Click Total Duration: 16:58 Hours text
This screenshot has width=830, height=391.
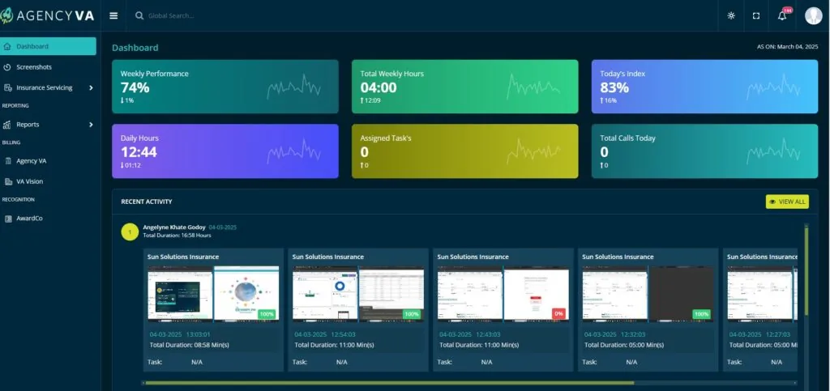[x=178, y=235]
